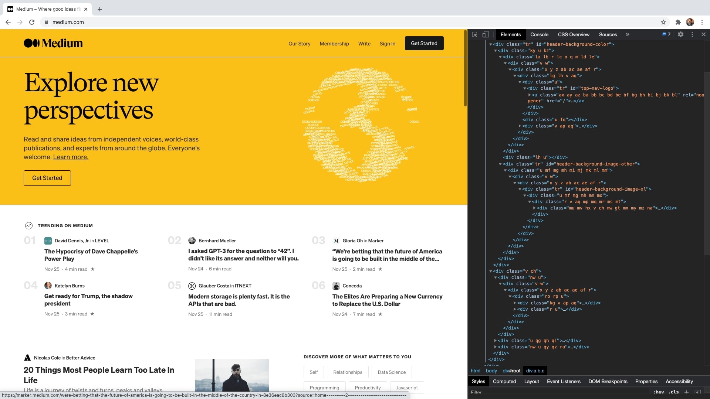Collapse the top-nav-logo div node
The width and height of the screenshot is (710, 399).
tap(525, 88)
